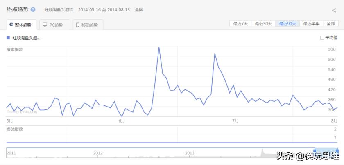The width and height of the screenshot is (344, 165).
Task: Click the keyword 旺顺阁鱼头泡饼 in header
Action: tap(59, 10)
